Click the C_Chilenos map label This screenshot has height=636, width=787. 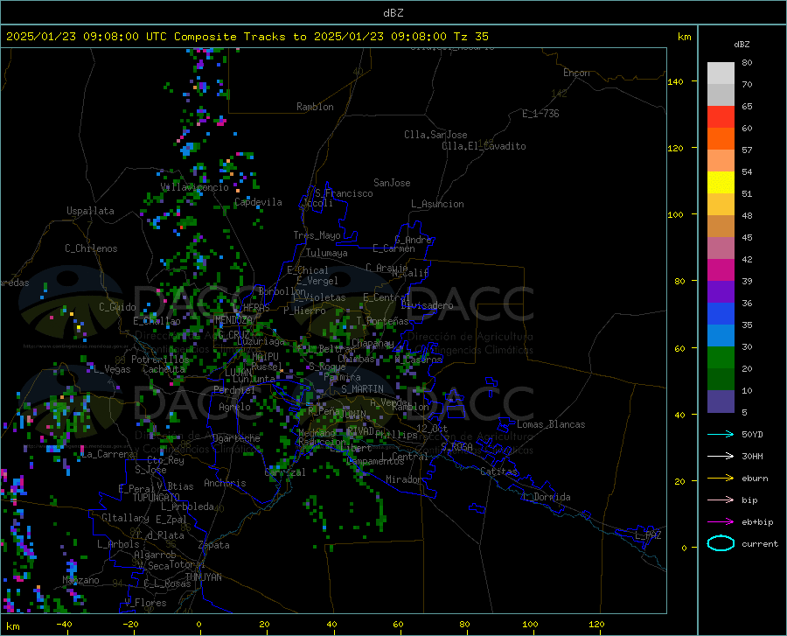[91, 248]
